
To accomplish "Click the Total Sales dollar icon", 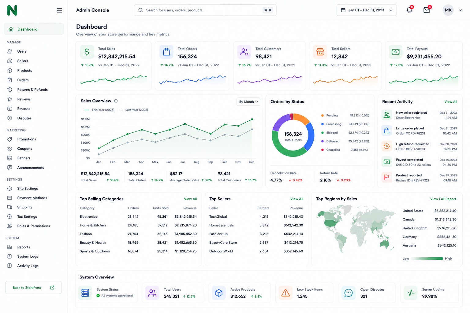I will click(87, 52).
